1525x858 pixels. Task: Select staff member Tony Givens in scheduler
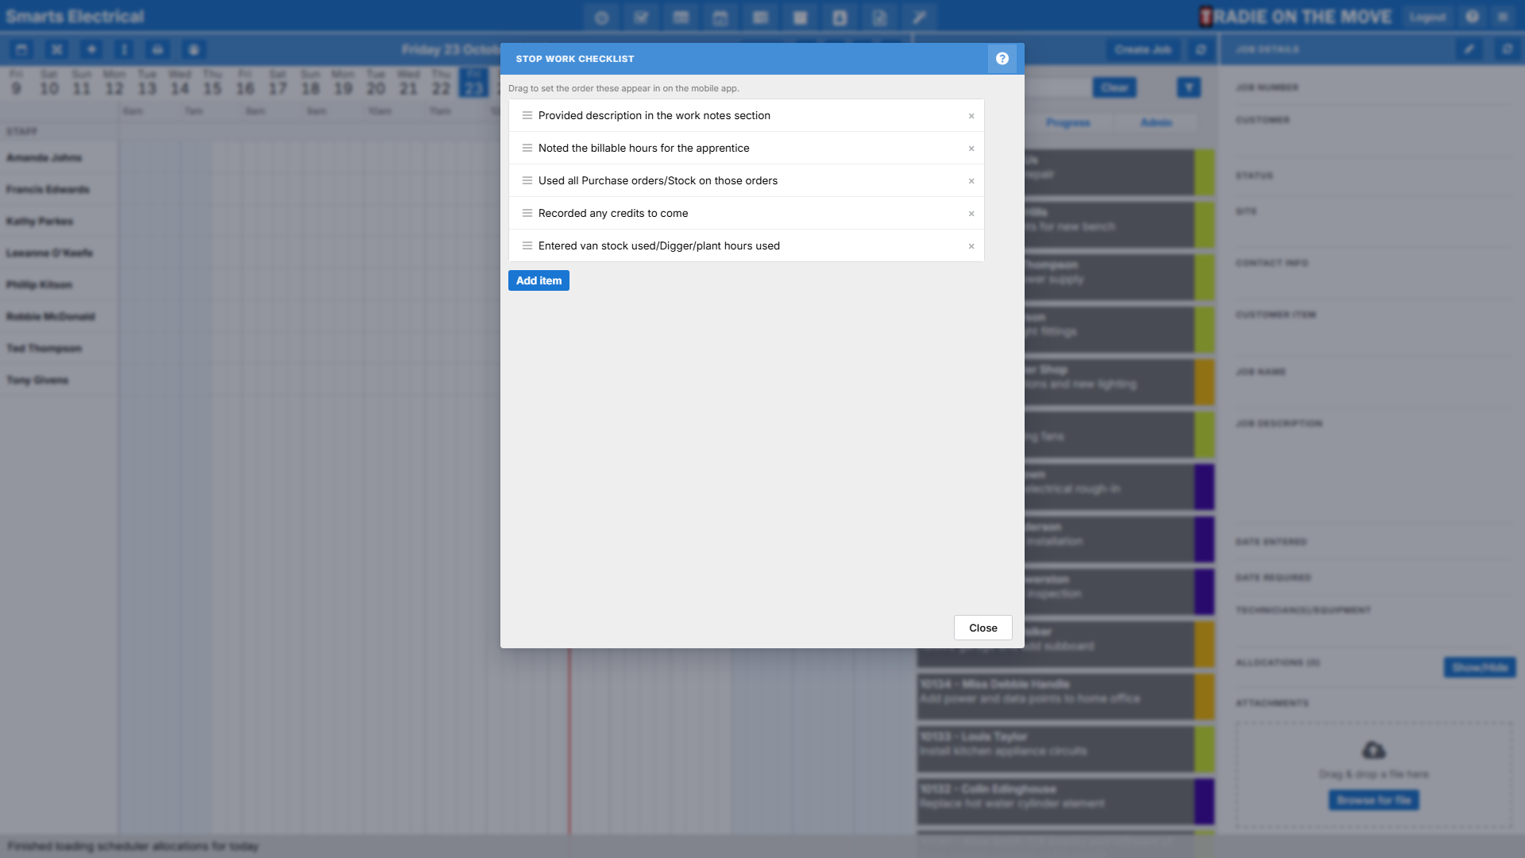coord(37,381)
